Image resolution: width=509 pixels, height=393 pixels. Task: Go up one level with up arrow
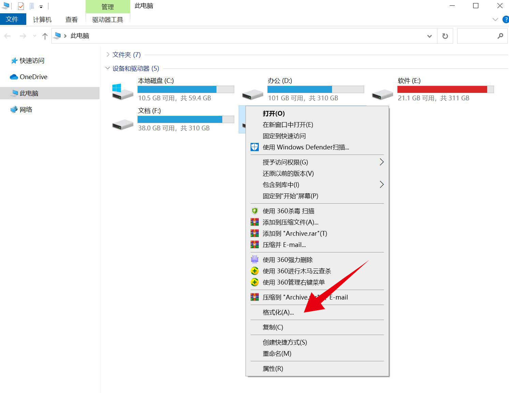tap(45, 36)
